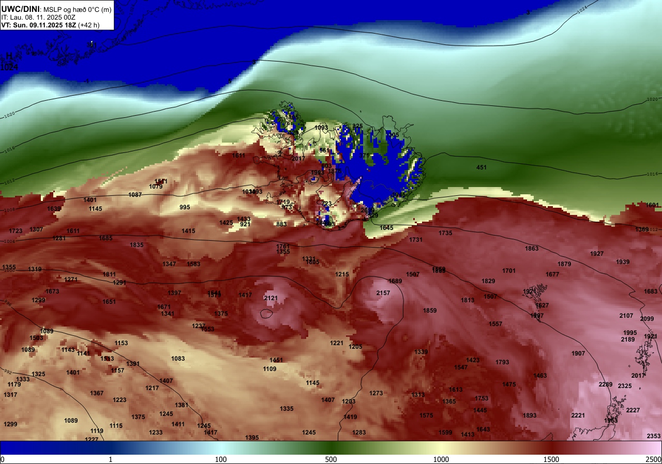Click the 1319 height value
The image size is (662, 464).
click(35, 269)
